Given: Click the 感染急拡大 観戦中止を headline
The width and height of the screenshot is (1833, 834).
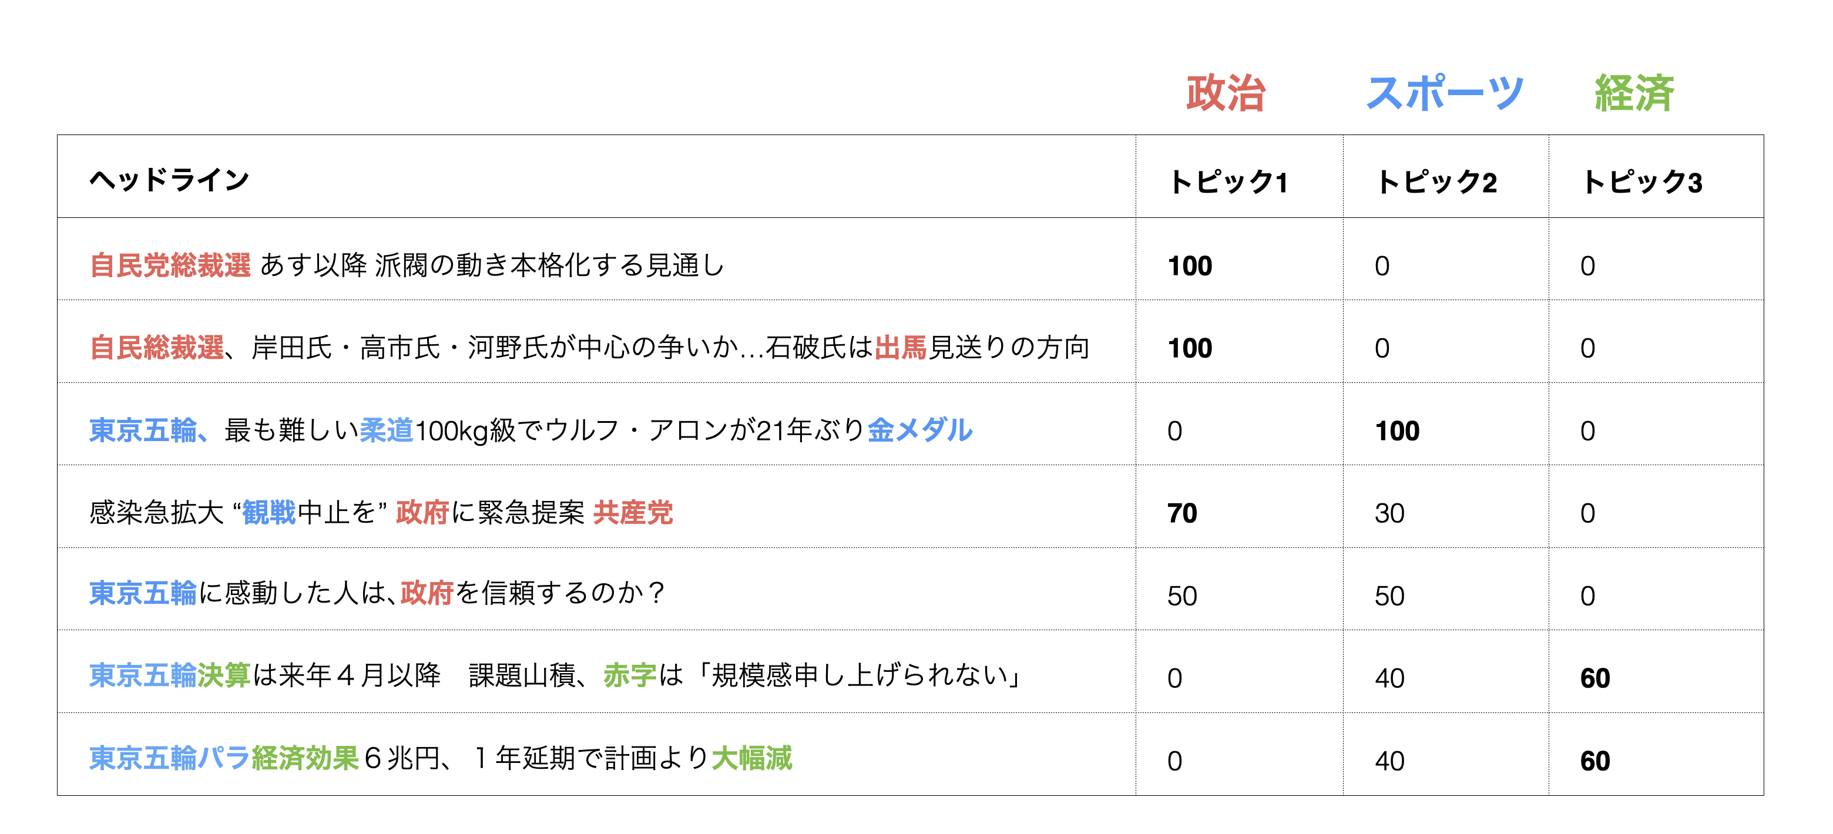Looking at the screenshot, I should coord(381,512).
